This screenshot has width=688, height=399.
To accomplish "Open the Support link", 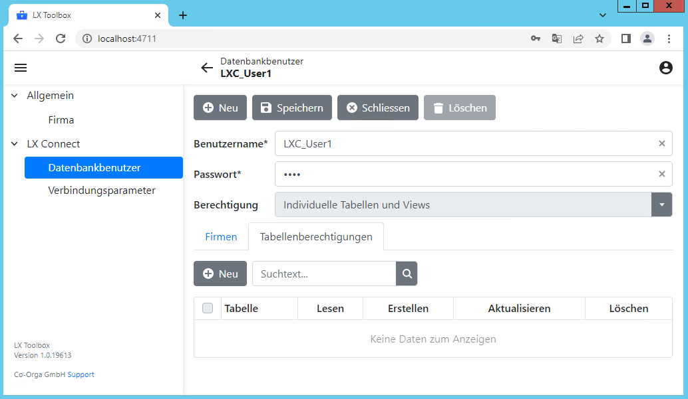I will (81, 374).
